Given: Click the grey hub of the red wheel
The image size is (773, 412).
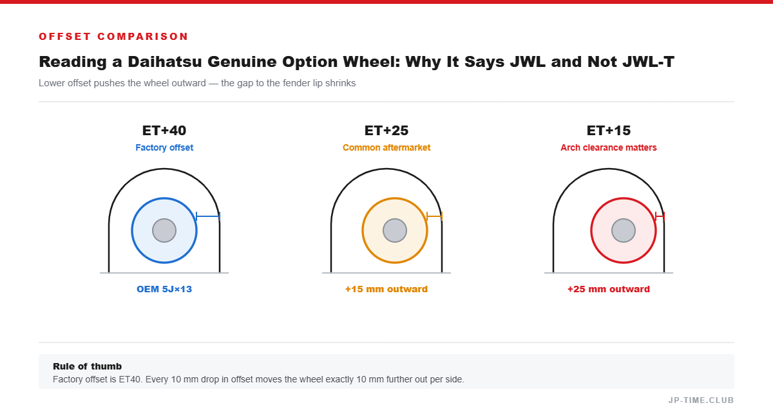Looking at the screenshot, I should [624, 230].
